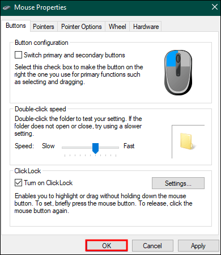Click the test folder icon
This screenshot has height=255, width=221.
coord(187,141)
